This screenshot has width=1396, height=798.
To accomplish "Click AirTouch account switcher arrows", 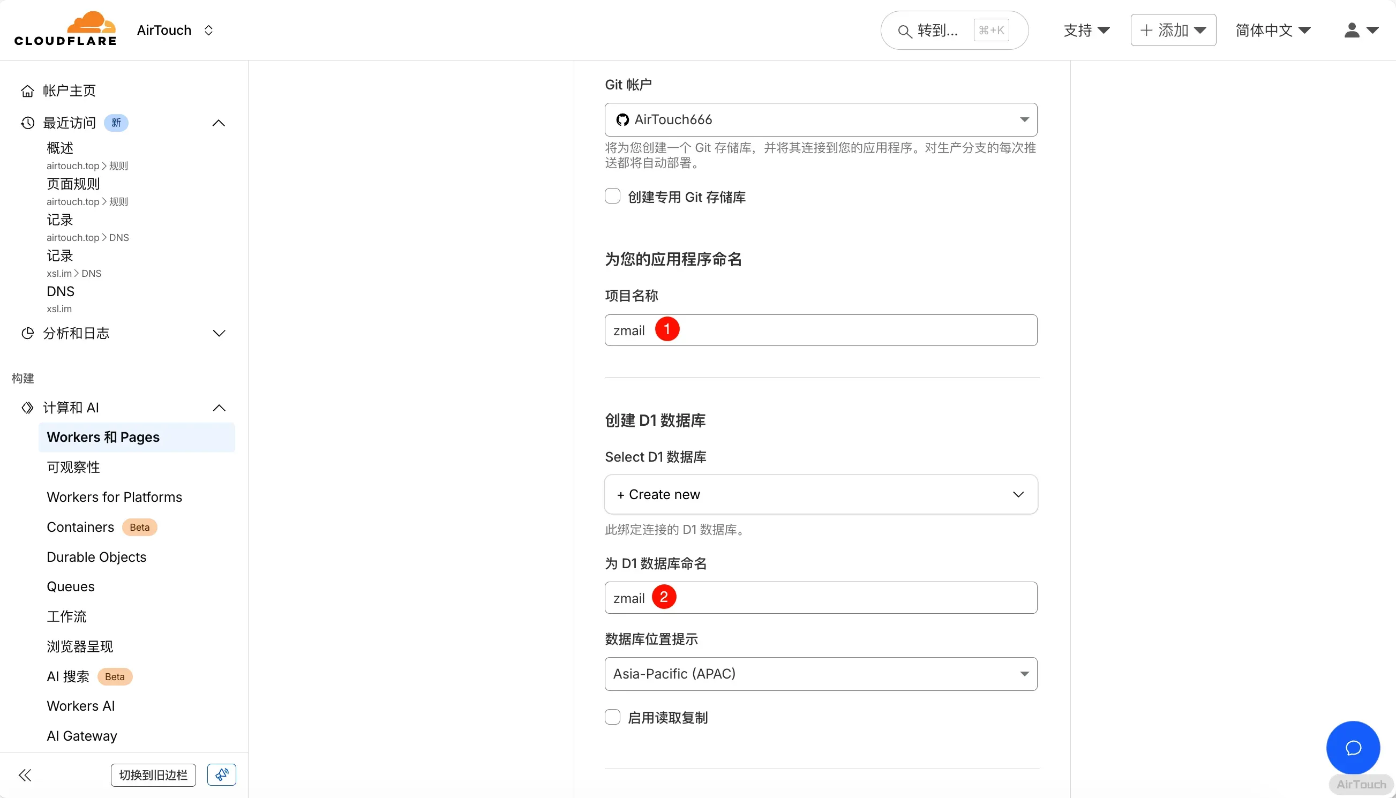I will pyautogui.click(x=208, y=30).
